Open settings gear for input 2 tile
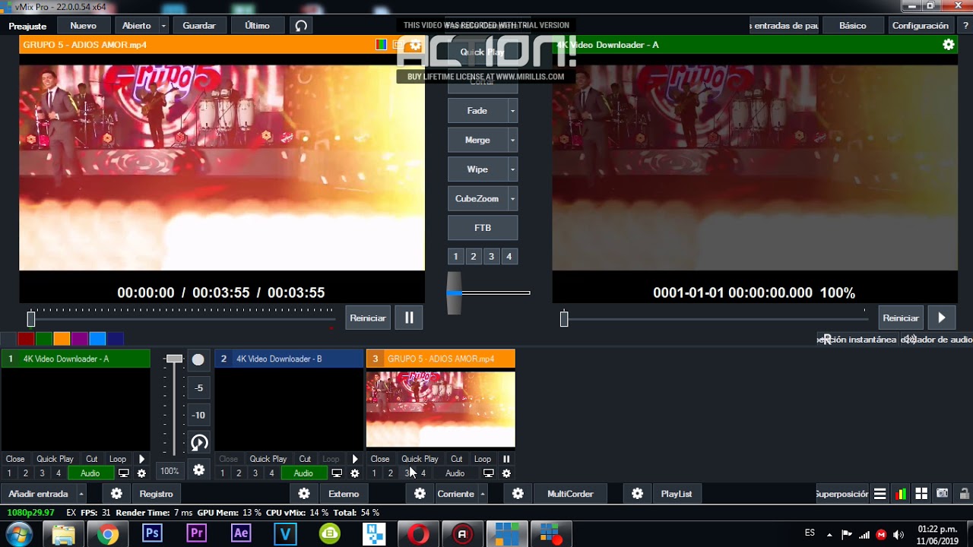This screenshot has height=547, width=973. [x=354, y=473]
